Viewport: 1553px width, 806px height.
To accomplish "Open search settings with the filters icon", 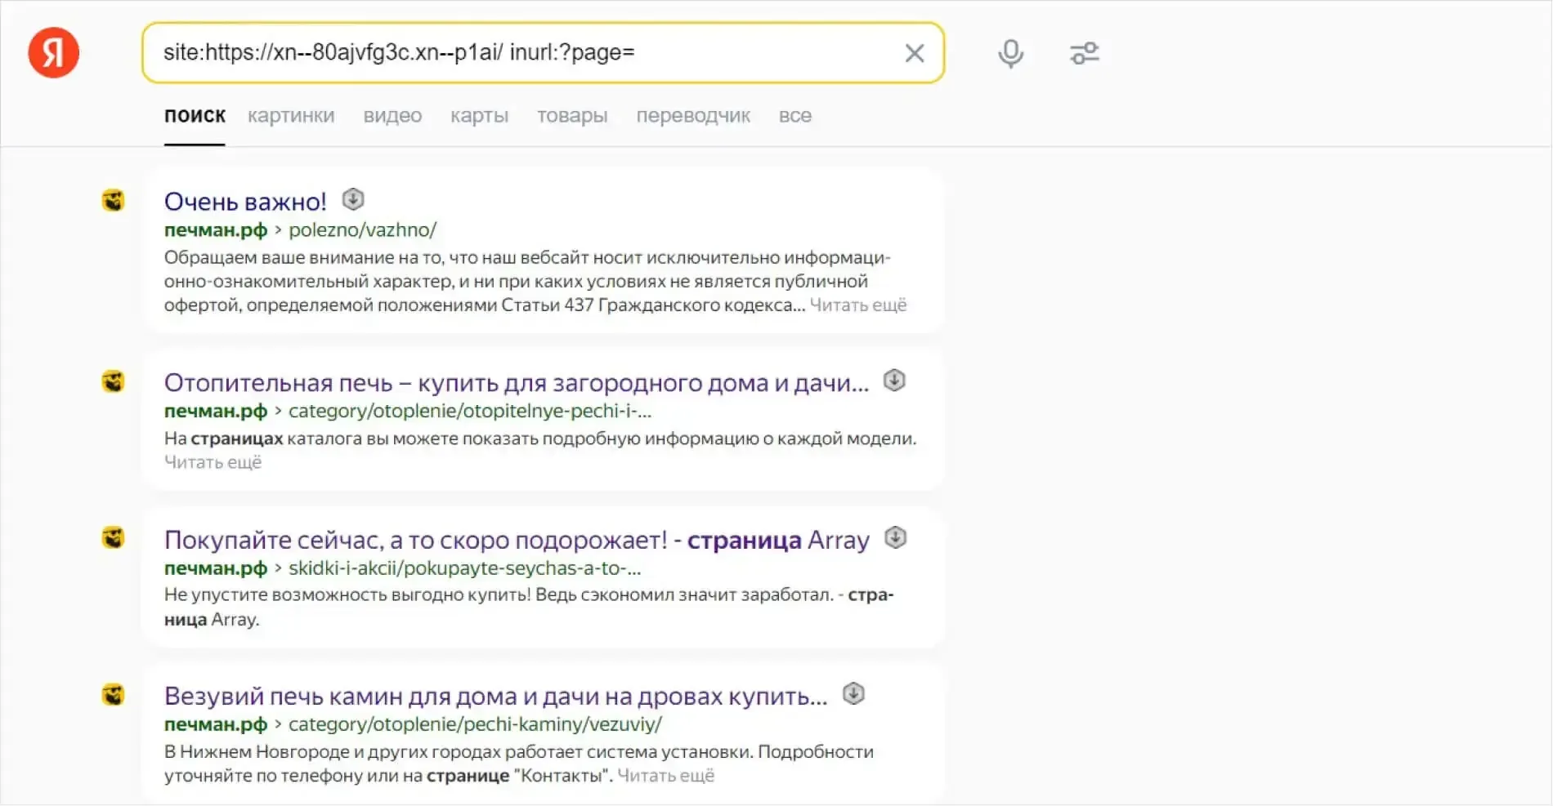I will pos(1085,52).
